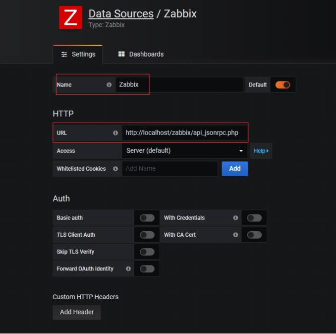Click the blue Add cookie button
Viewport: 336px width, 334px height.
tap(235, 169)
